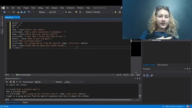
Task: Click the history up arrow icon
Action: coord(17,82)
